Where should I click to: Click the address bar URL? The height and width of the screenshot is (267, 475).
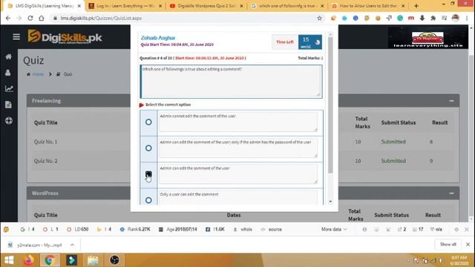101,18
